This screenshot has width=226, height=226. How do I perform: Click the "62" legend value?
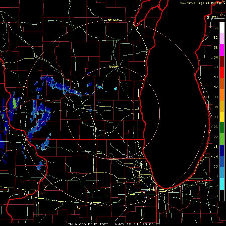tap(216, 38)
